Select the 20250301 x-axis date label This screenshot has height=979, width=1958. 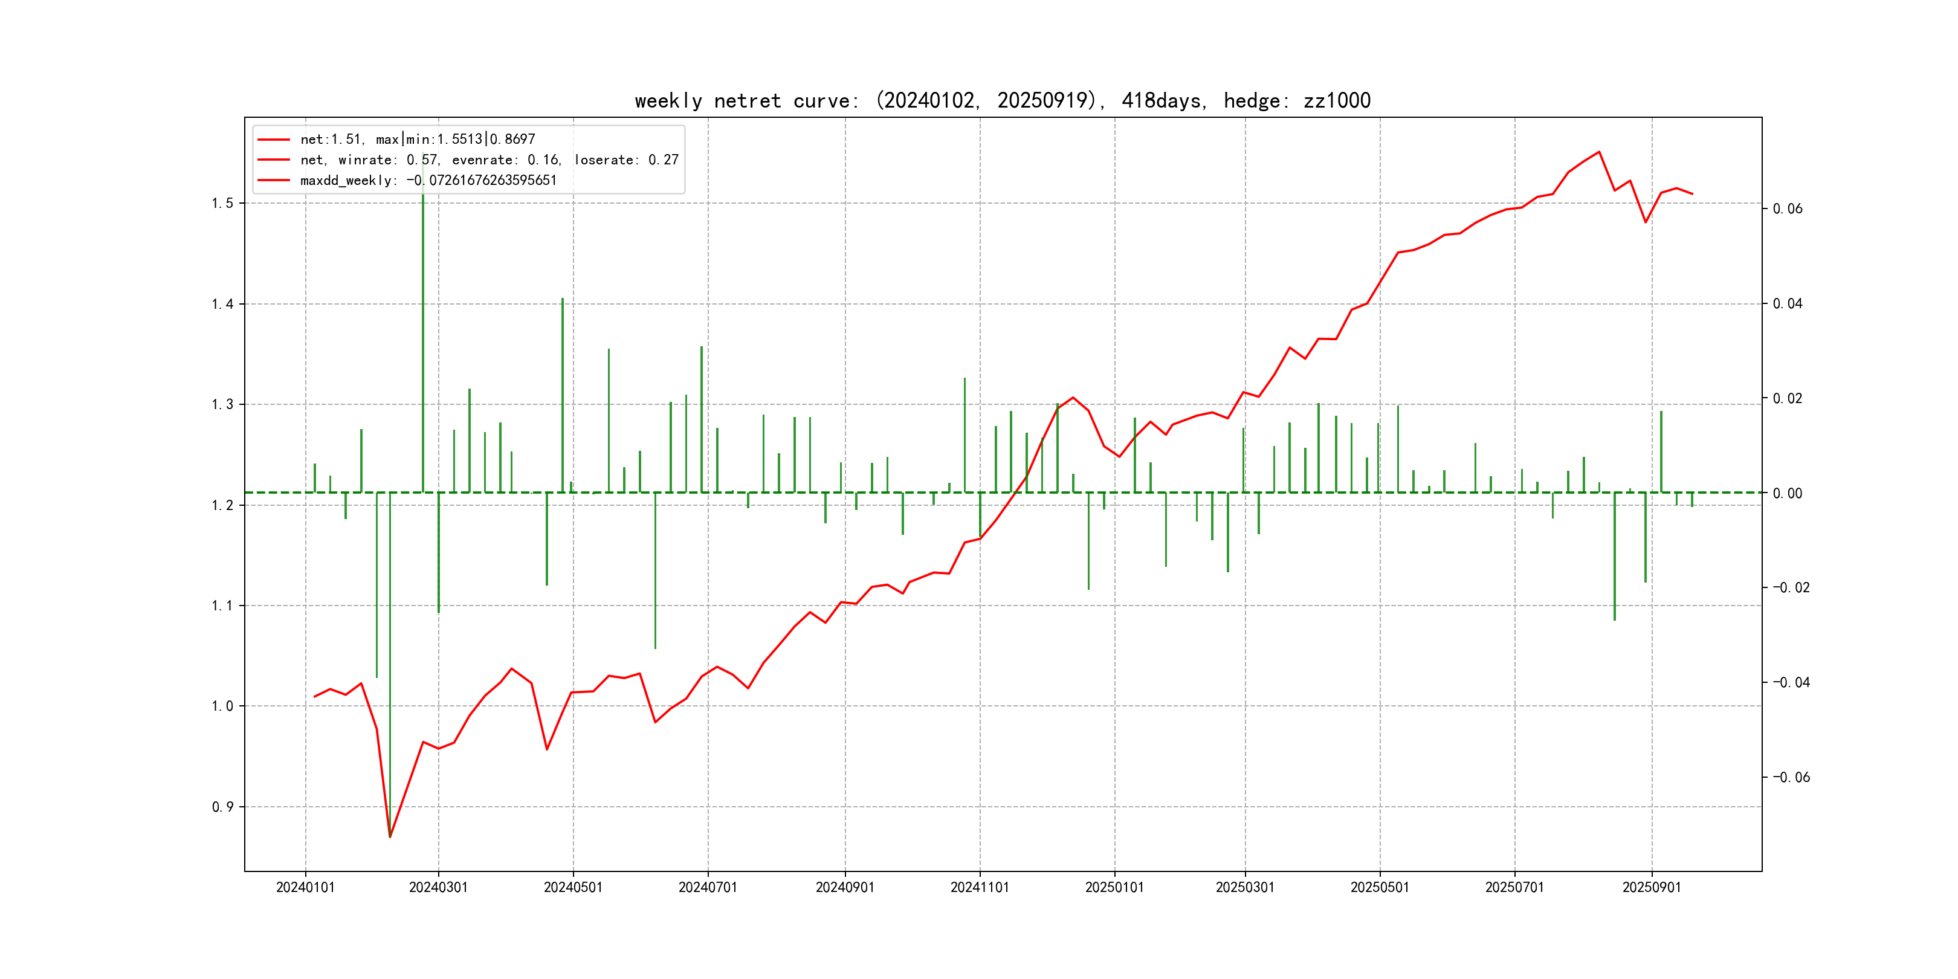(x=1245, y=887)
